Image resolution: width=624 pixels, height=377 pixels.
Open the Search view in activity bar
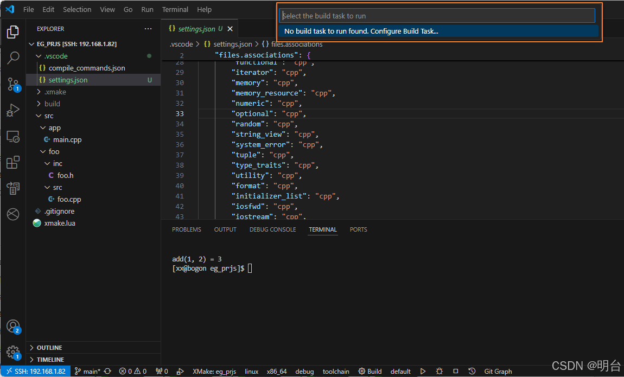(12, 58)
